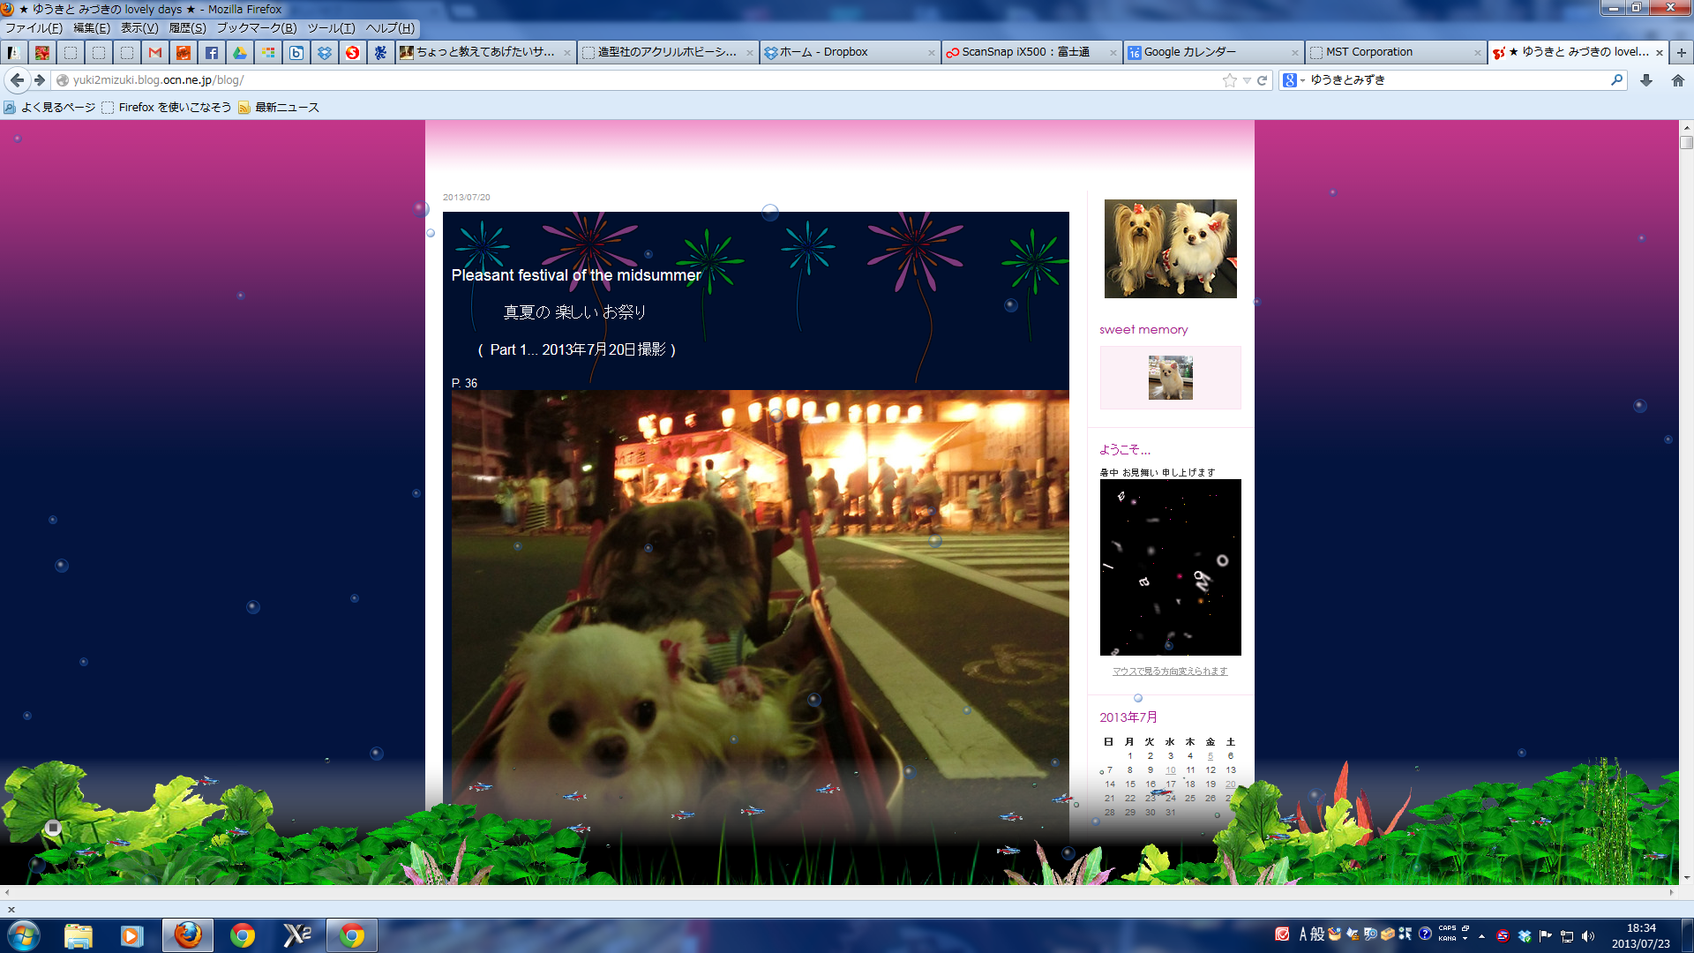Click the Action Center flag tray icon

pos(1545,936)
